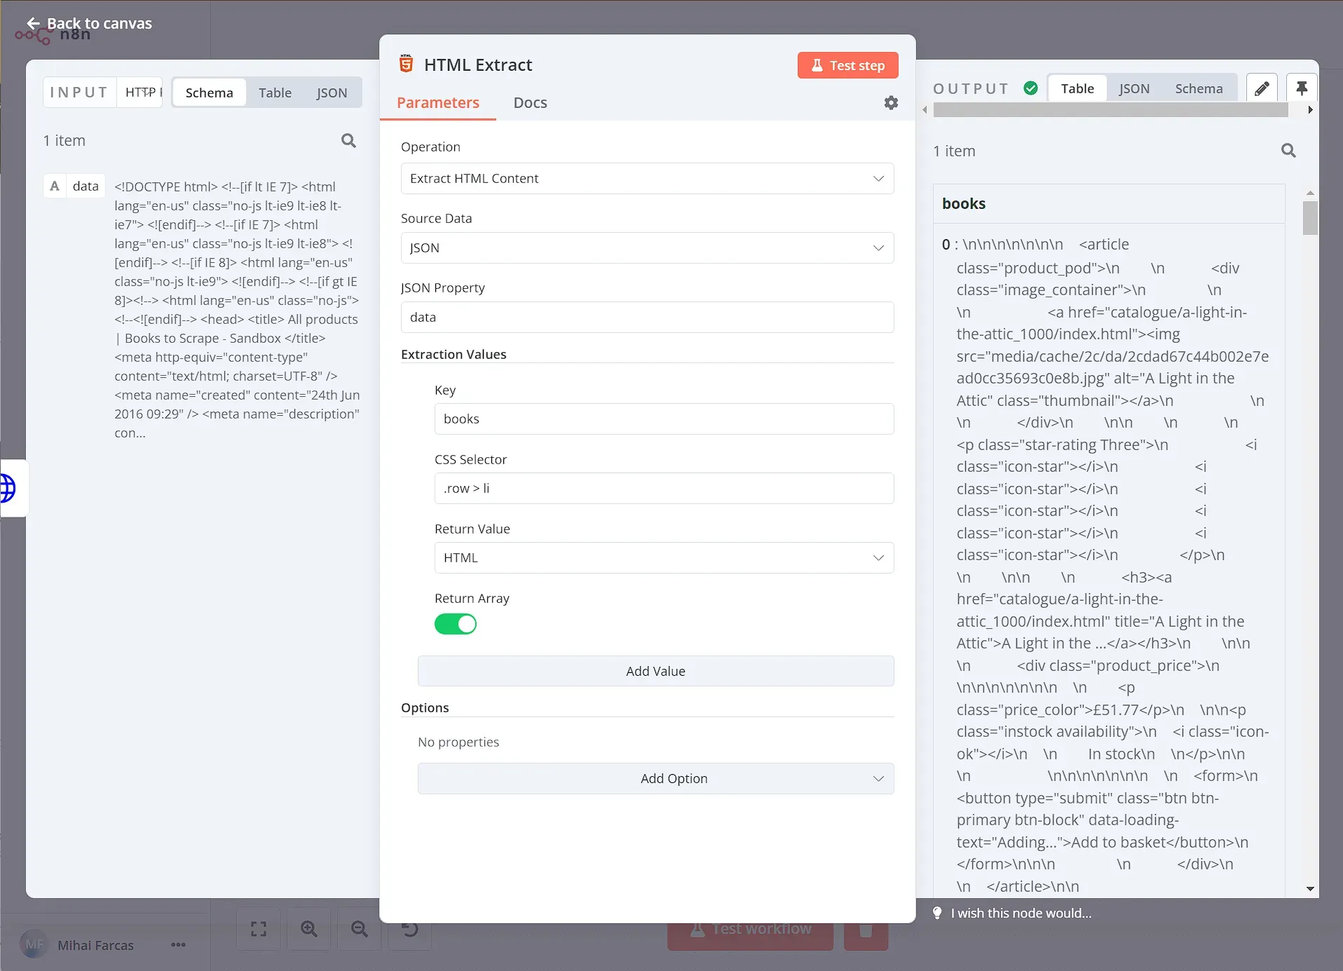The image size is (1343, 971).
Task: Fit the workflow to view
Action: tap(257, 928)
